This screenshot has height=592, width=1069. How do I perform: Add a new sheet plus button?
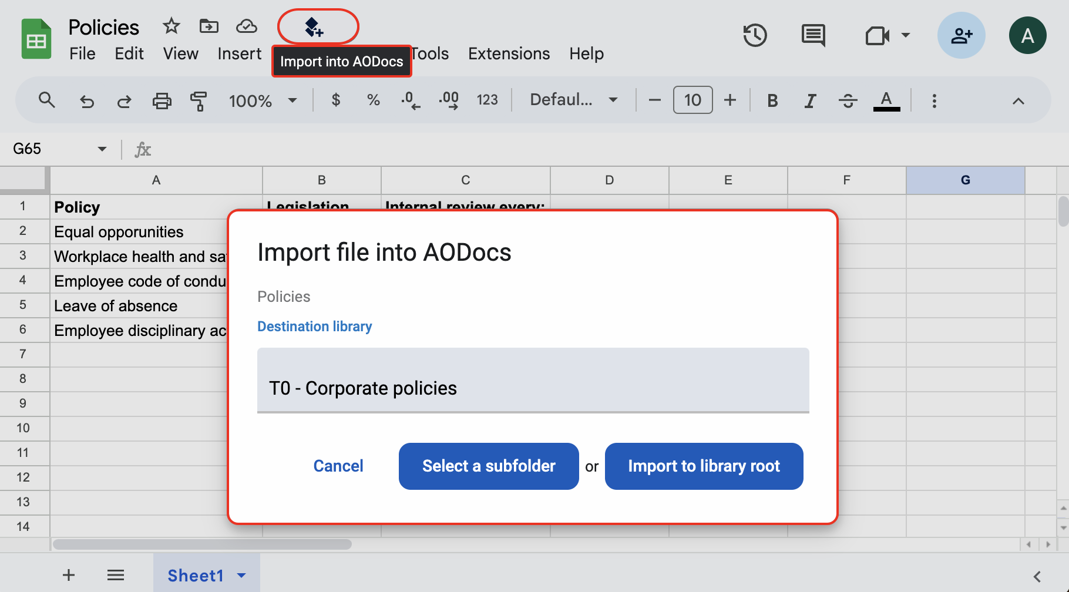[x=69, y=575]
